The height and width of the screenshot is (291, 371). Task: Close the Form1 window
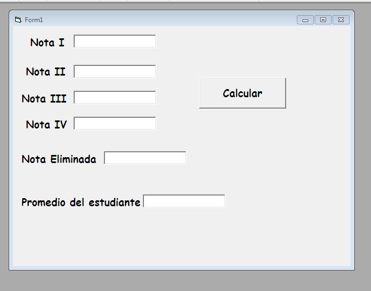coord(341,20)
